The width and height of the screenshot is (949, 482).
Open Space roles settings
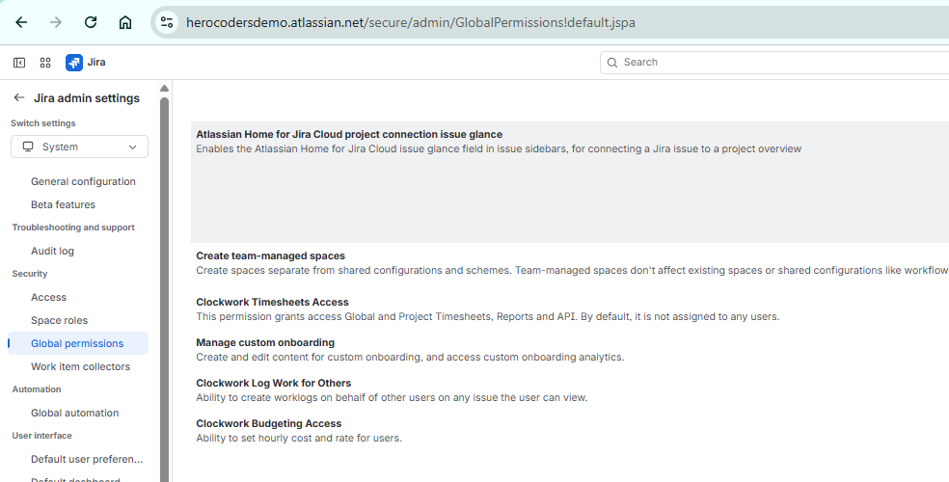(60, 320)
